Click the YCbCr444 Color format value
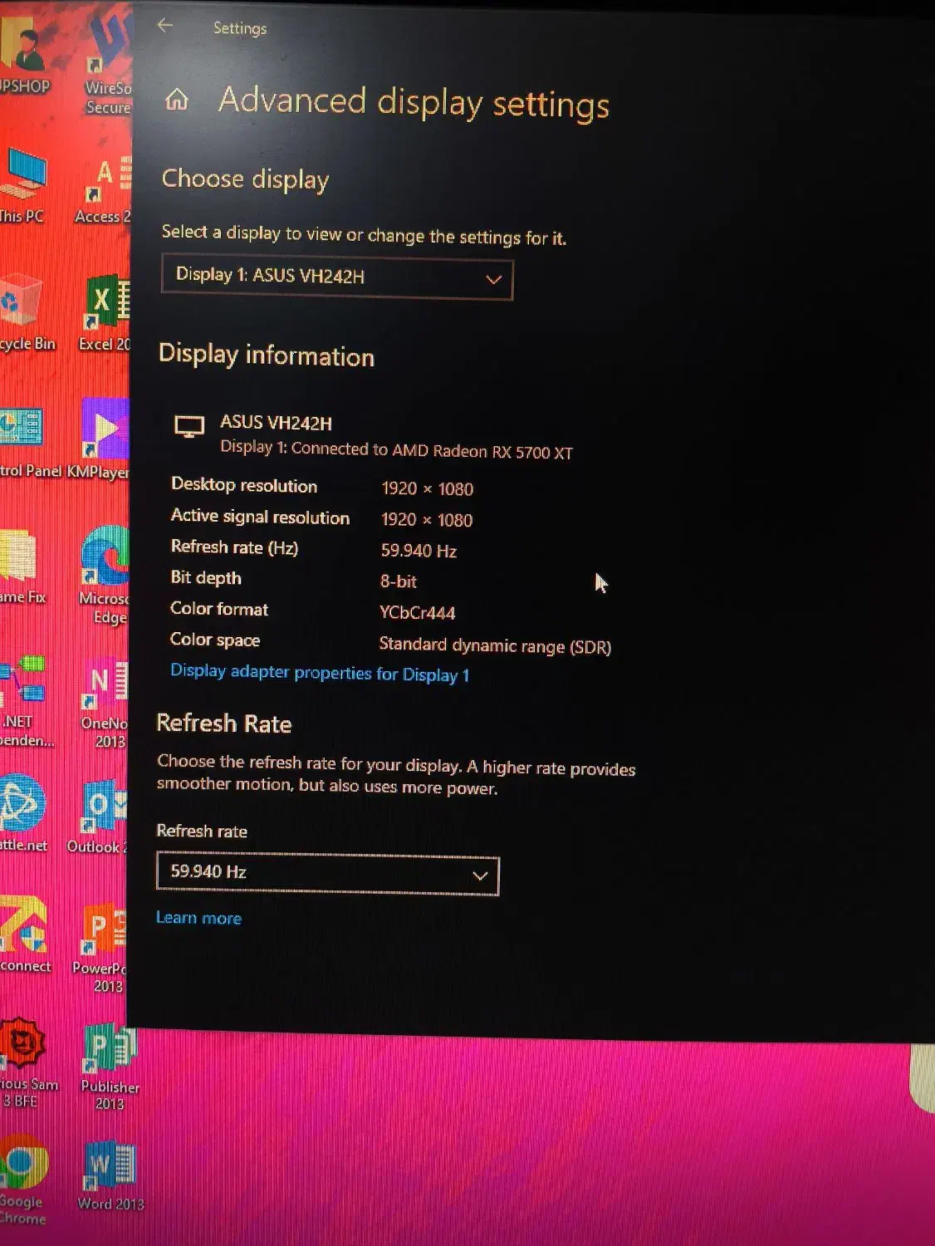 click(x=417, y=613)
